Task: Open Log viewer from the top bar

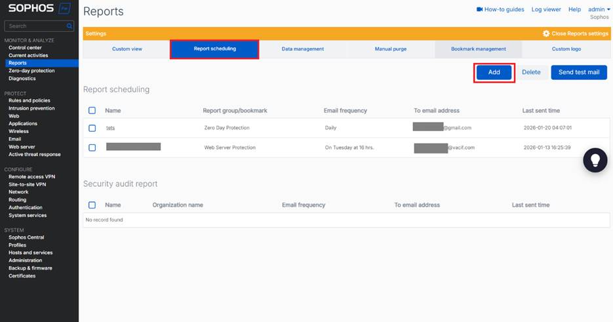Action: [x=545, y=10]
